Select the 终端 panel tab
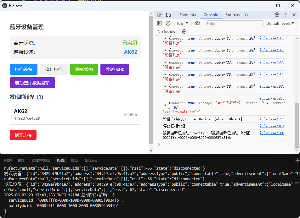300x218 pixels. (x=61, y=160)
